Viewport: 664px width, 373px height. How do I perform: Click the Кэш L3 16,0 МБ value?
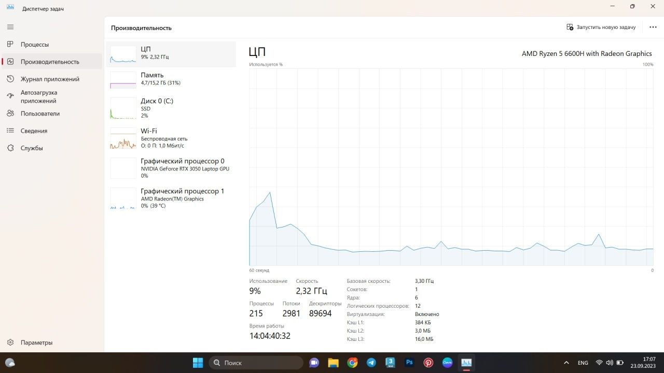pyautogui.click(x=424, y=339)
